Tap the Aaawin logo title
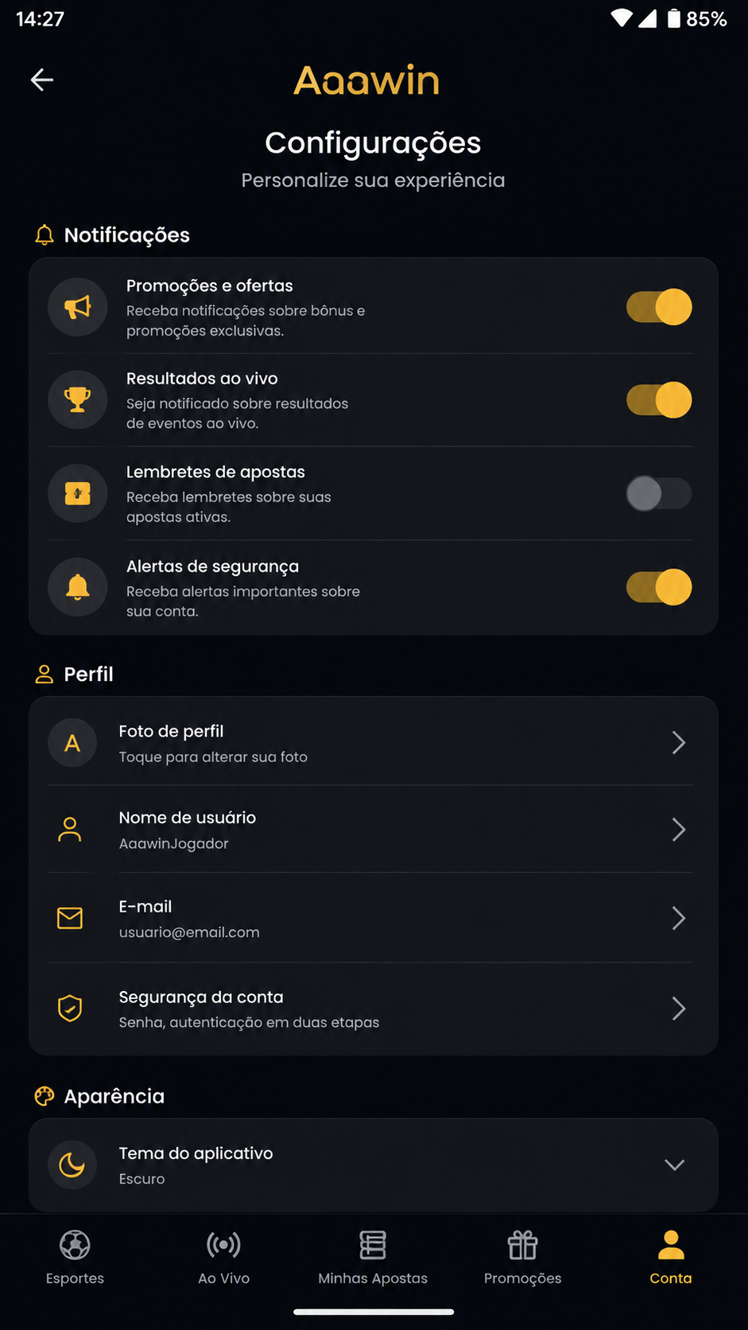Screen dimensions: 748x1330 (x=366, y=80)
